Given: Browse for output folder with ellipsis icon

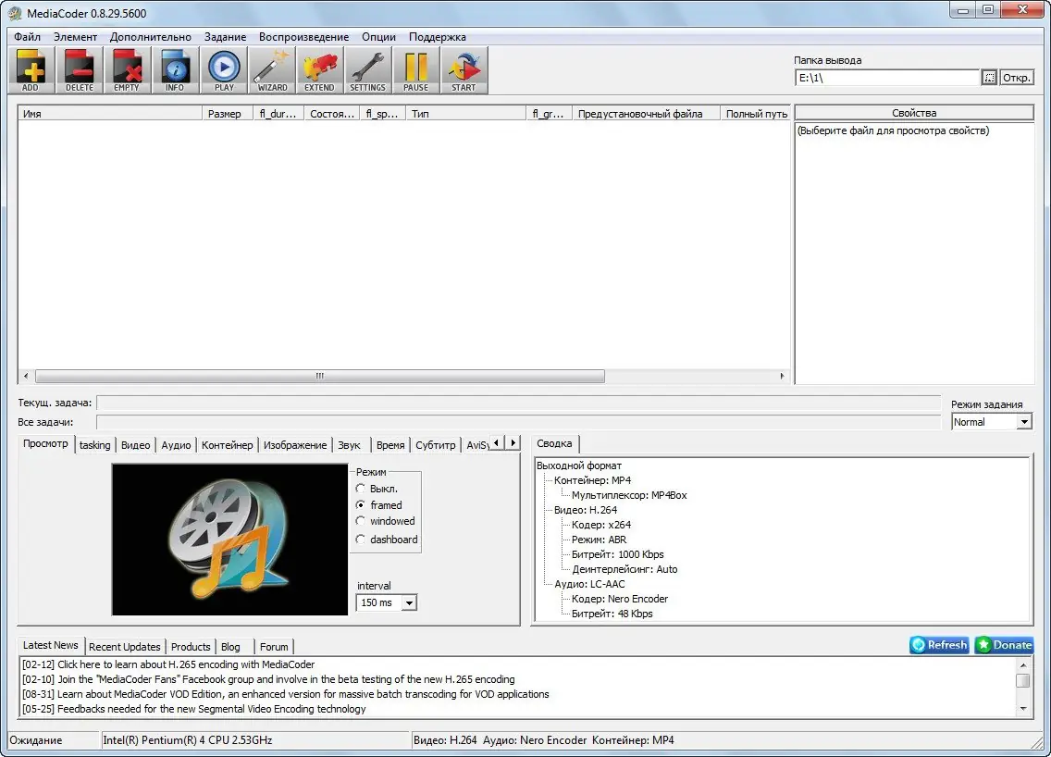Looking at the screenshot, I should pos(989,78).
